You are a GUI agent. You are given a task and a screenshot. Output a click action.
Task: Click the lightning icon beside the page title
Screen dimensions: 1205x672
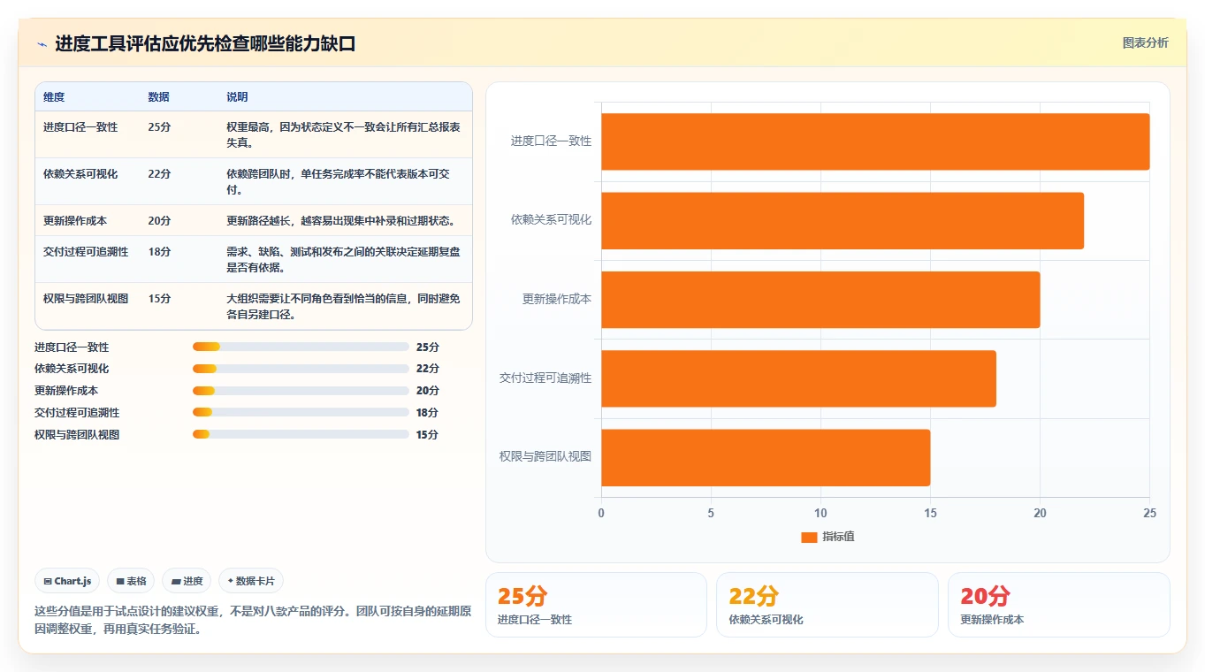(x=42, y=44)
